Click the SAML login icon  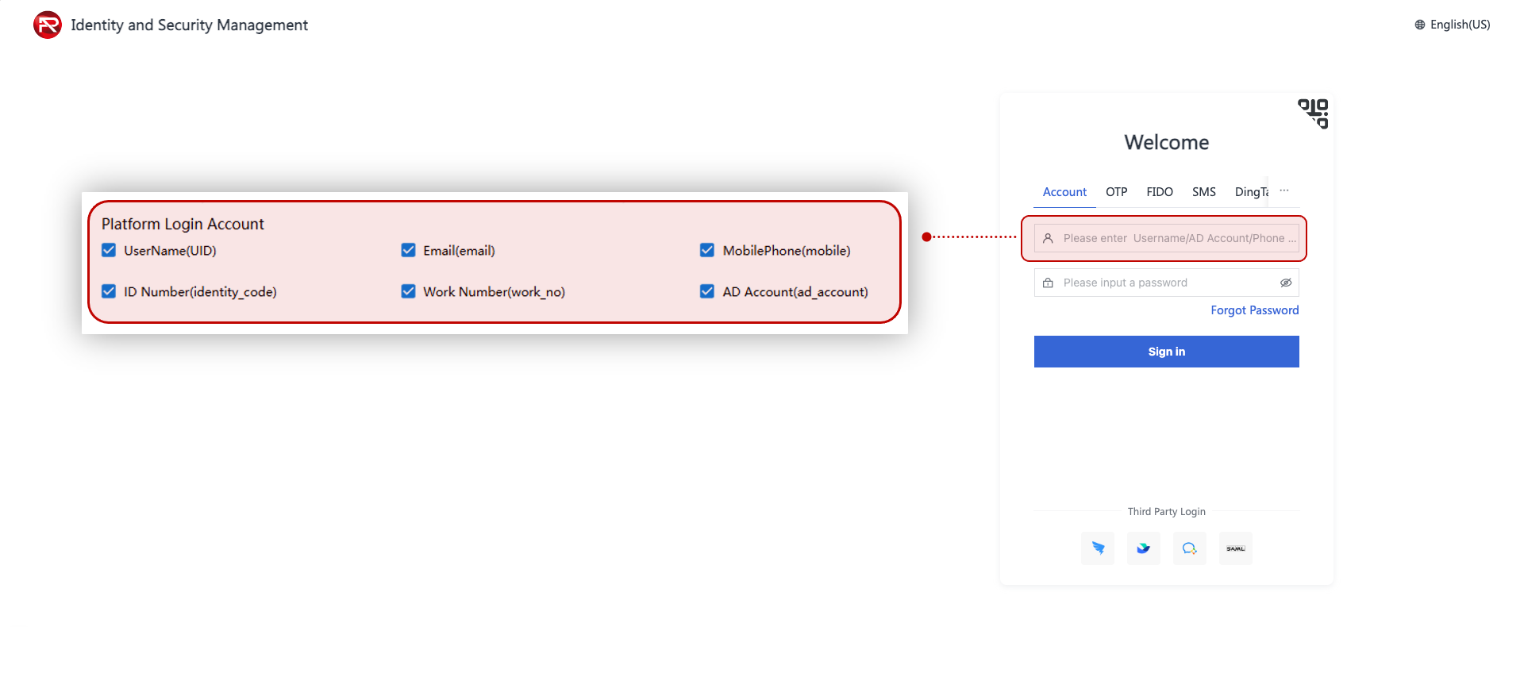1235,548
